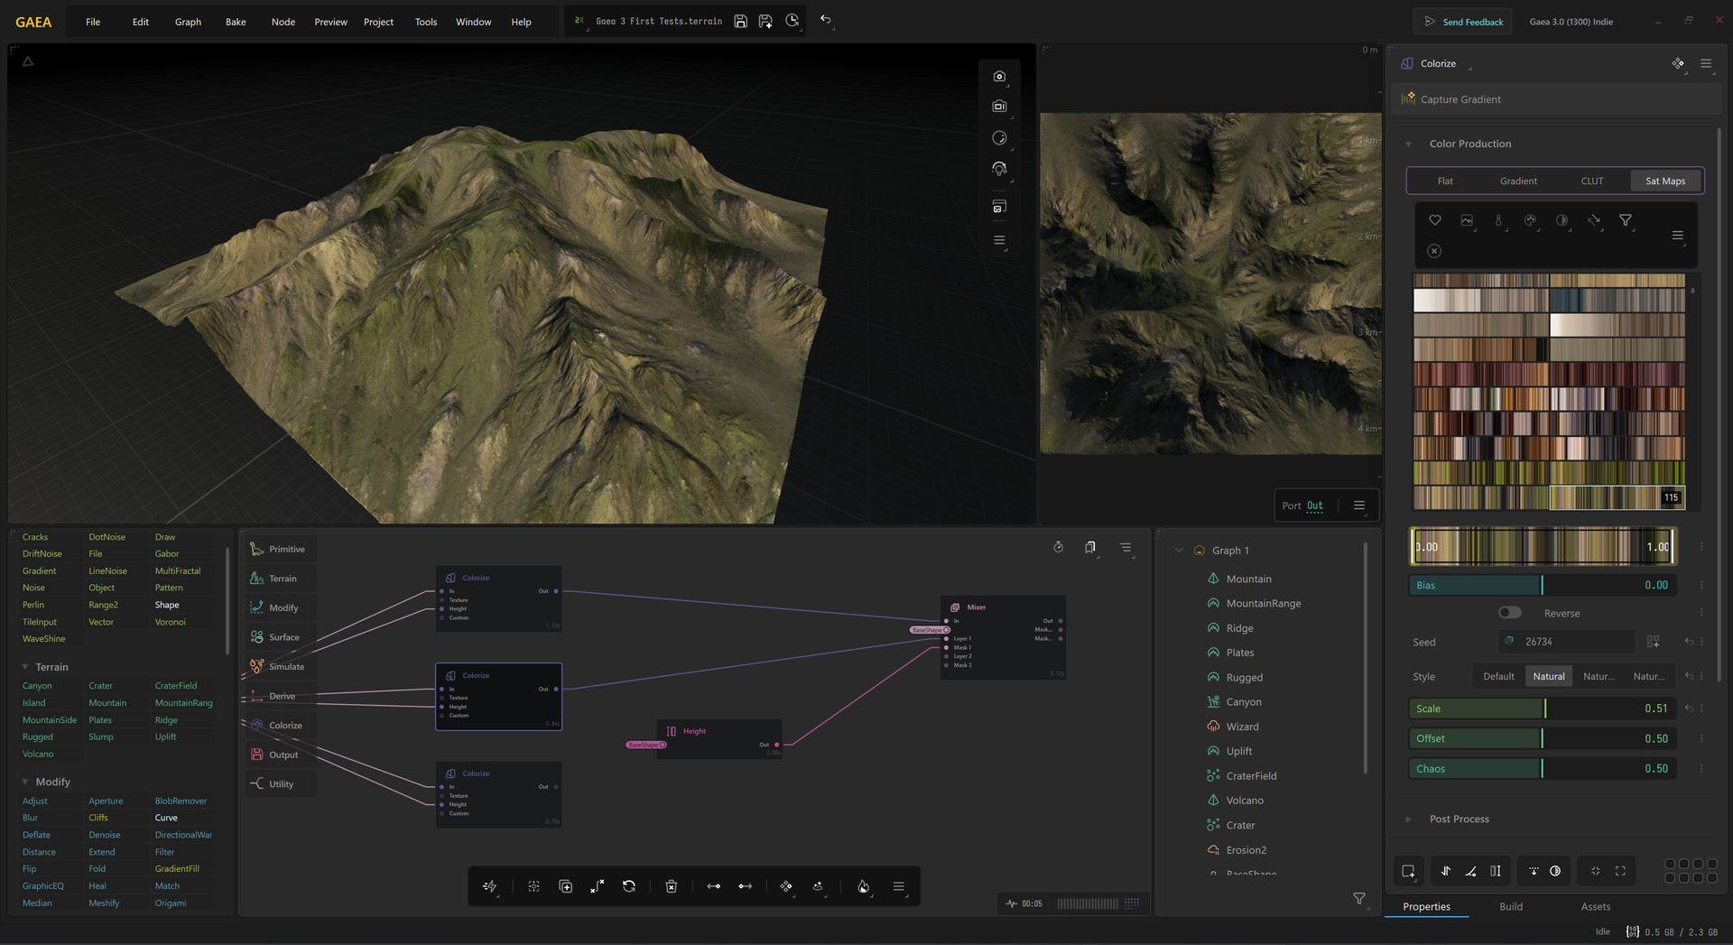Screen dimensions: 1733x945
Task: Click the Send Feedback button
Action: pyautogui.click(x=1464, y=22)
